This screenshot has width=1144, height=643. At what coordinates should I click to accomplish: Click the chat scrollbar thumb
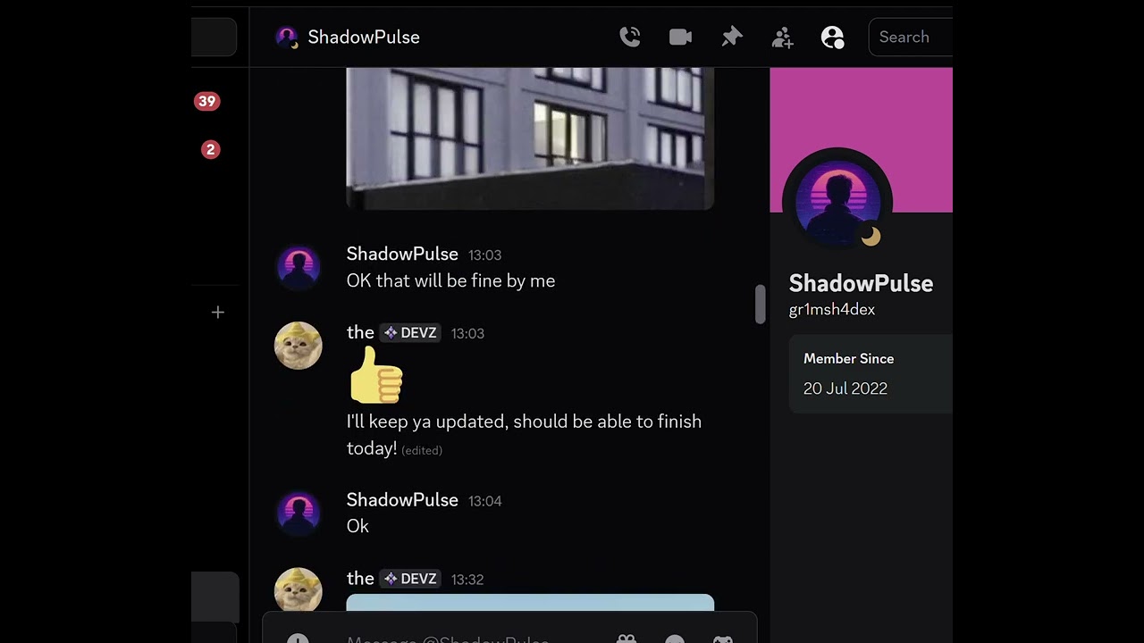(x=760, y=305)
